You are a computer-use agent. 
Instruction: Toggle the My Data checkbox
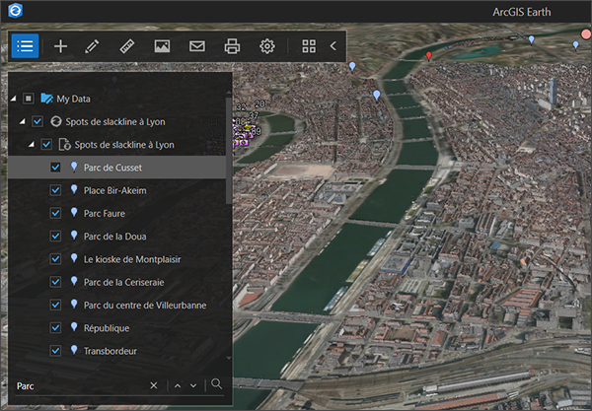pos(29,99)
